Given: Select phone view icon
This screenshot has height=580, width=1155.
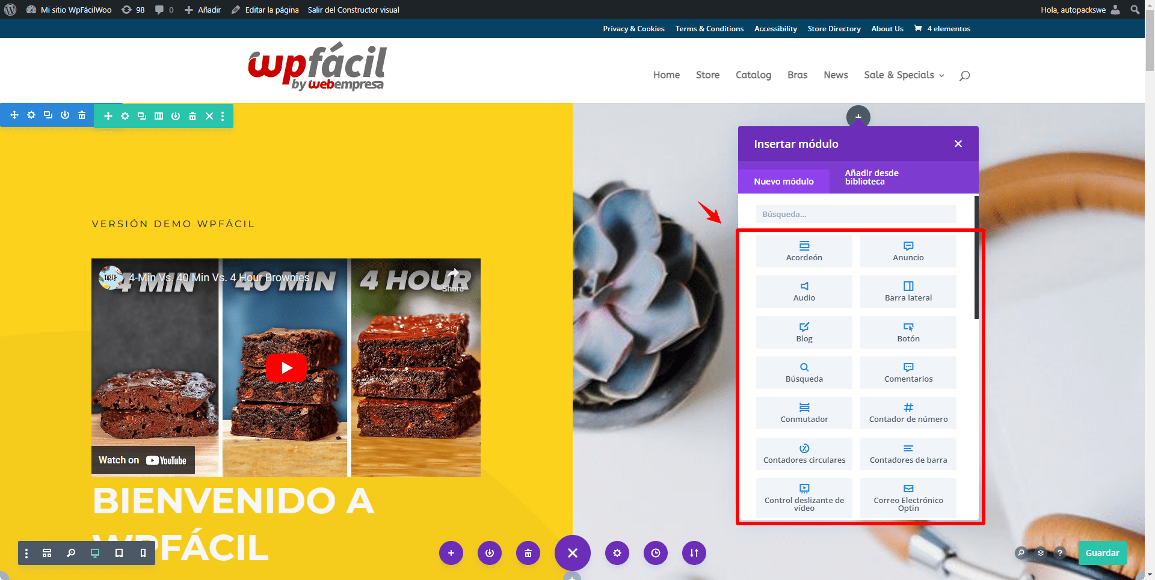Looking at the screenshot, I should click(x=143, y=553).
